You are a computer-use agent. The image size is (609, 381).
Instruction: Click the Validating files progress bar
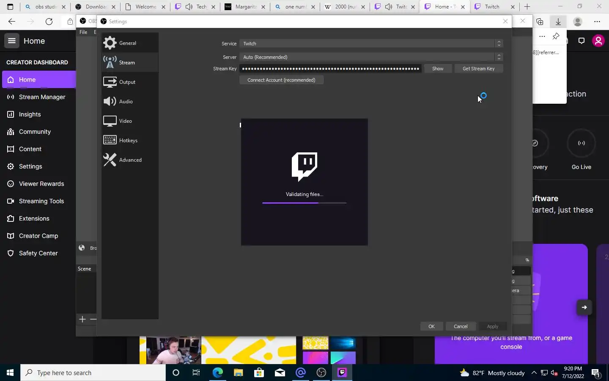pyautogui.click(x=304, y=203)
